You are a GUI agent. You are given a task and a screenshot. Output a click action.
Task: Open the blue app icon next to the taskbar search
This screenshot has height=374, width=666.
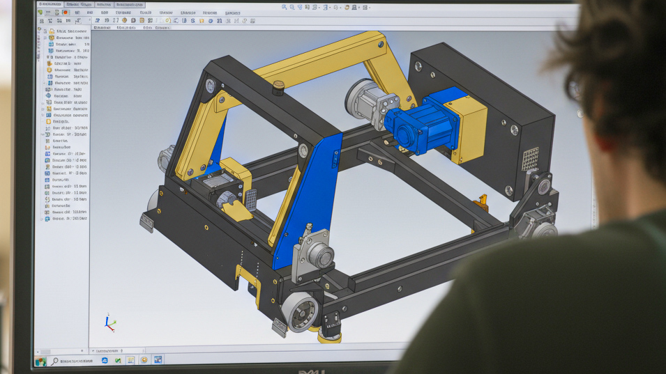[x=105, y=361]
